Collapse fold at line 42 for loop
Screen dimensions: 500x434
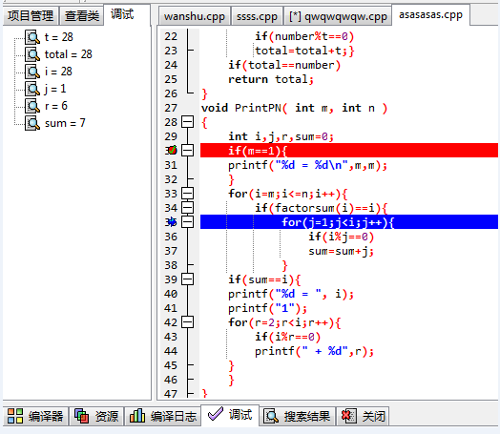[187, 322]
